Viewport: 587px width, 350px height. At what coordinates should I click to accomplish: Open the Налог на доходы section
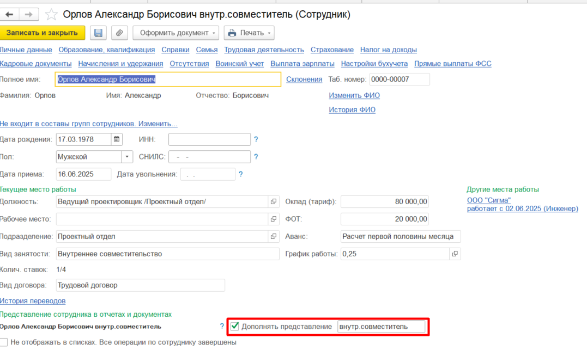pos(389,50)
